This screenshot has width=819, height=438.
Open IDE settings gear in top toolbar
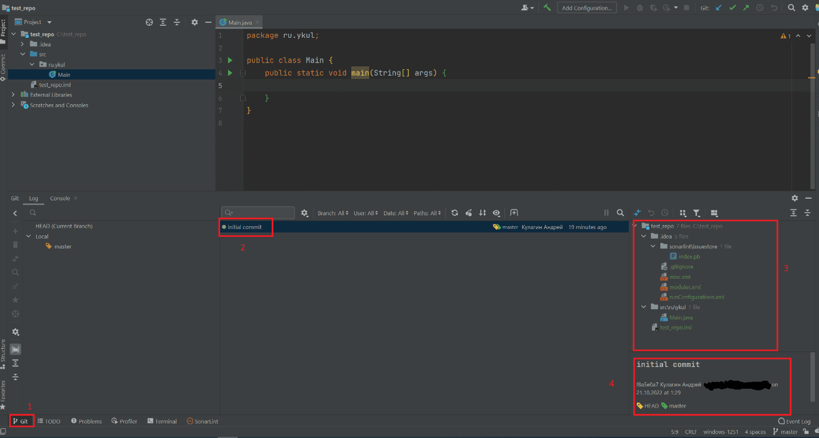tap(805, 8)
